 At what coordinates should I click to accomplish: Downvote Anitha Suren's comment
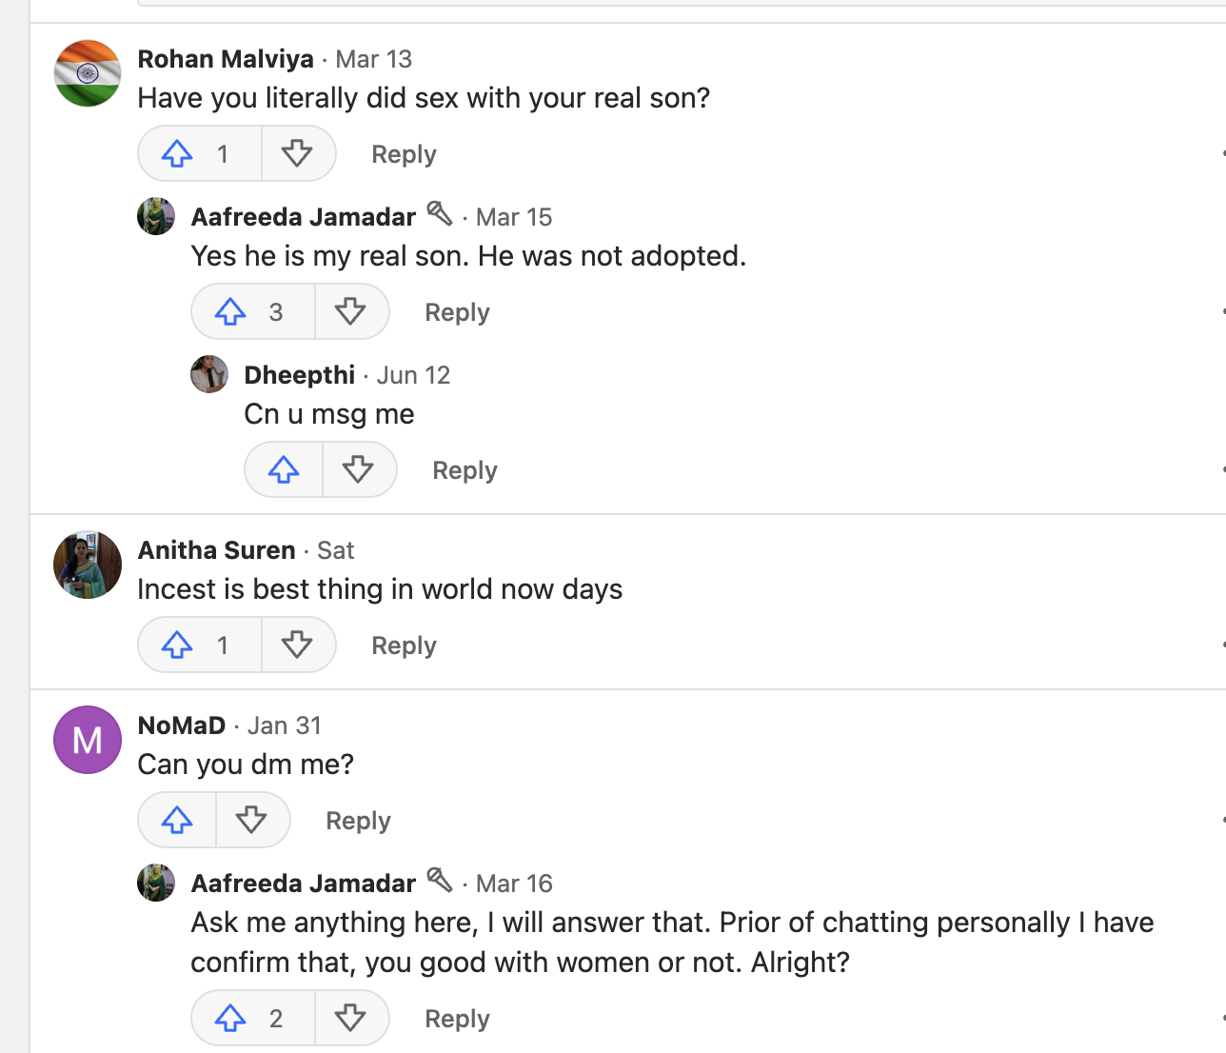(297, 645)
